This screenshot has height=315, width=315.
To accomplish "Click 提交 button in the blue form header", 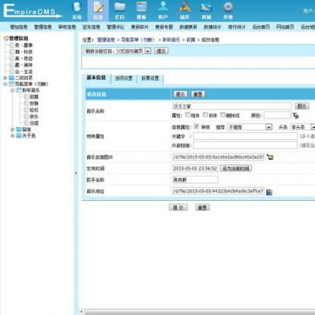I will (x=180, y=94).
